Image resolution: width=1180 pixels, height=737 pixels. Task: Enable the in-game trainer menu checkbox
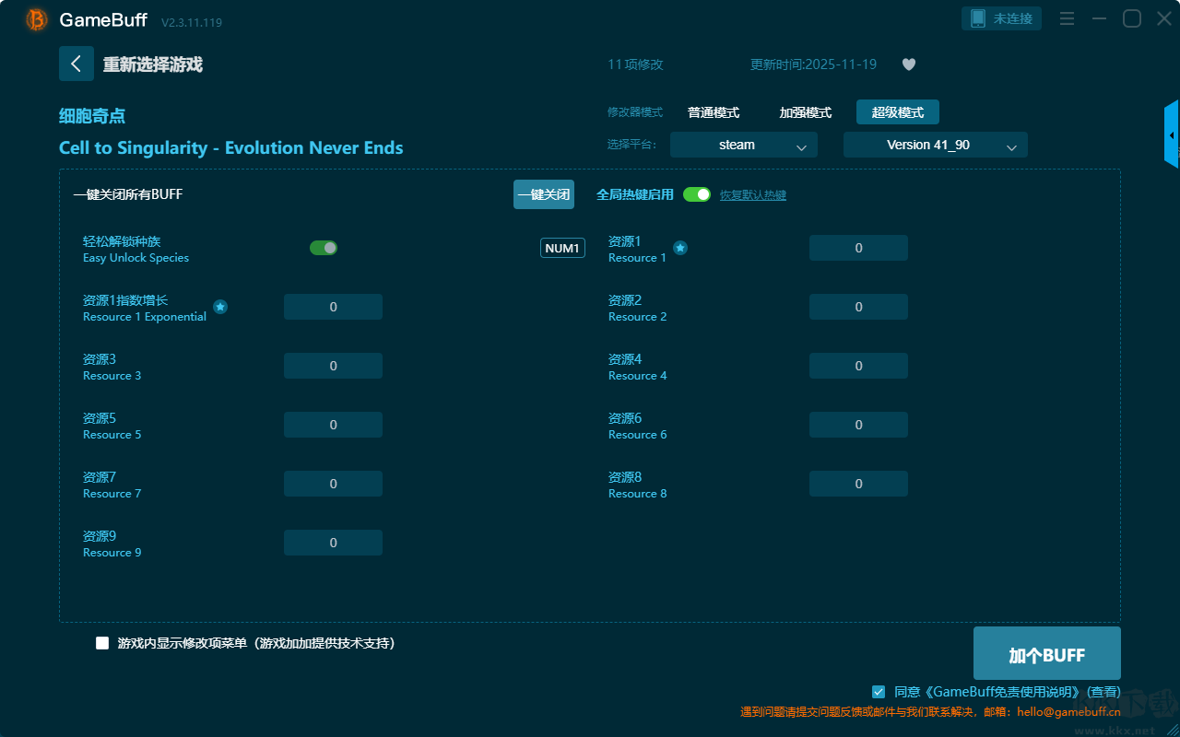tap(102, 643)
